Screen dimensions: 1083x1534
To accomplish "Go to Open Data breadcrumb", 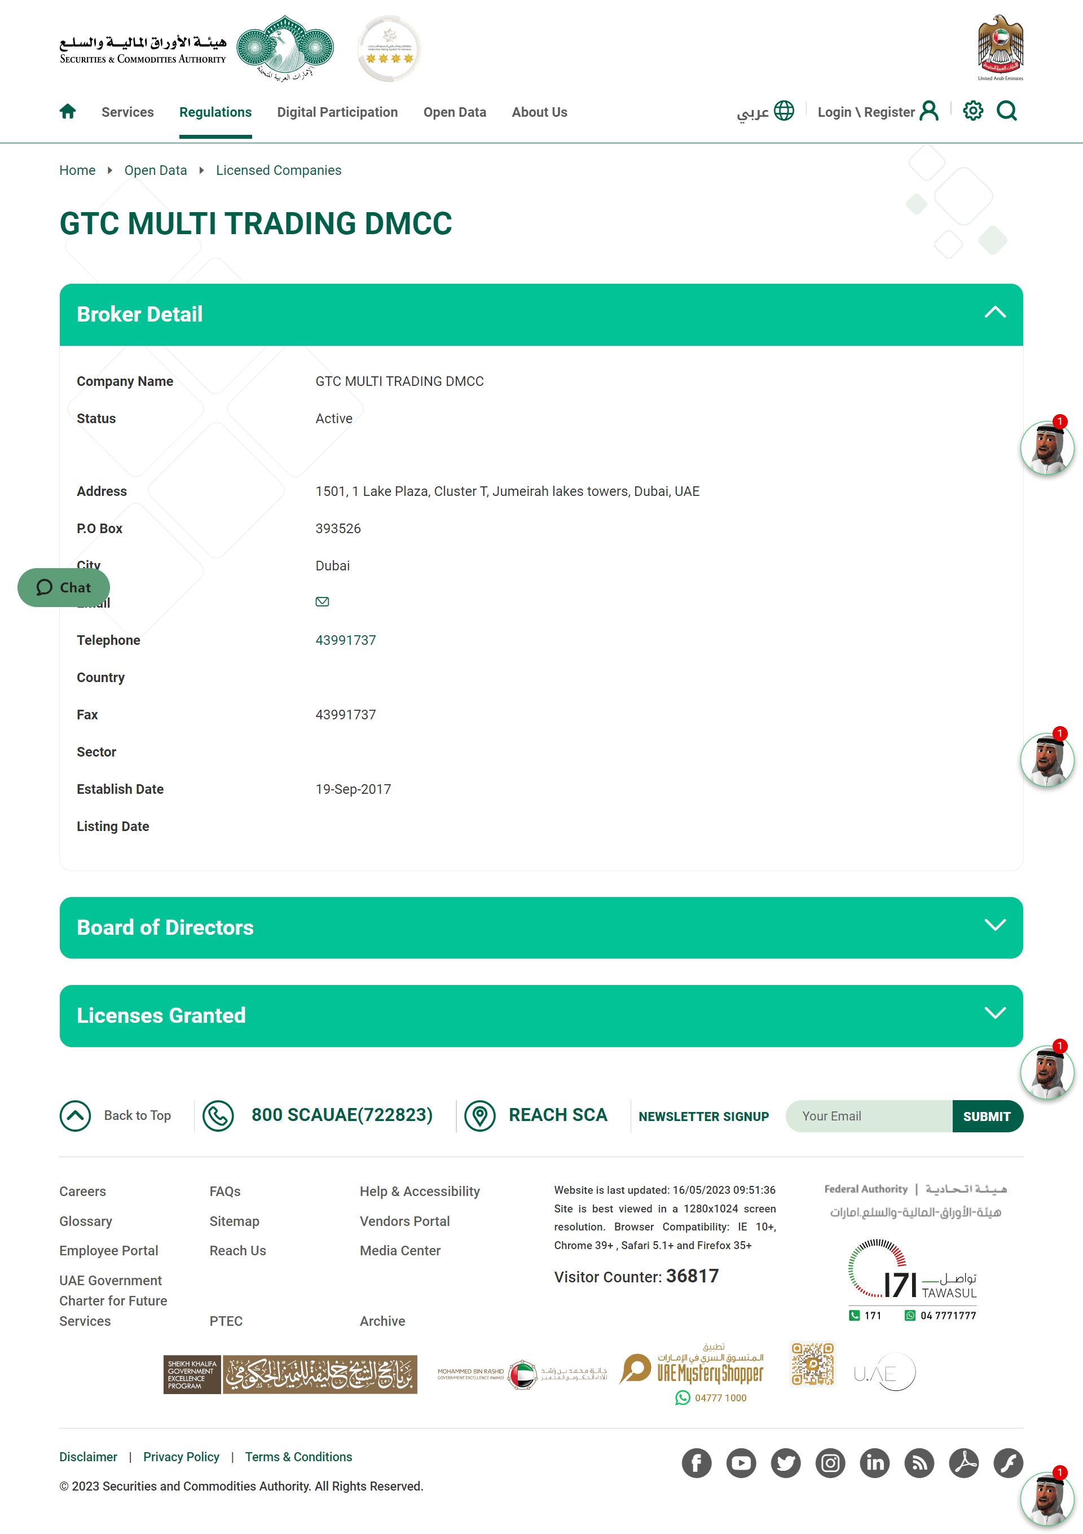I will tap(156, 170).
